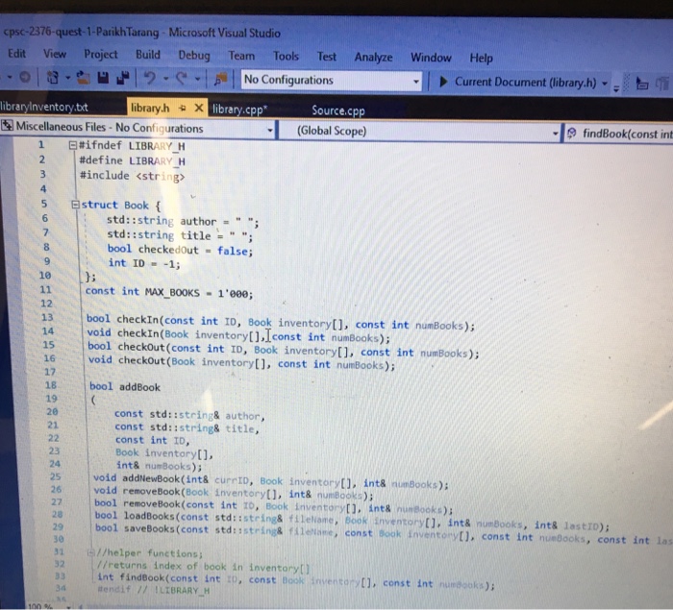
Task: Click 'addNewBook' in the code on line 25
Action: point(151,477)
